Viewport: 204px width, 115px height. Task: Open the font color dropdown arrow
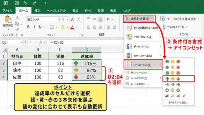(77, 27)
